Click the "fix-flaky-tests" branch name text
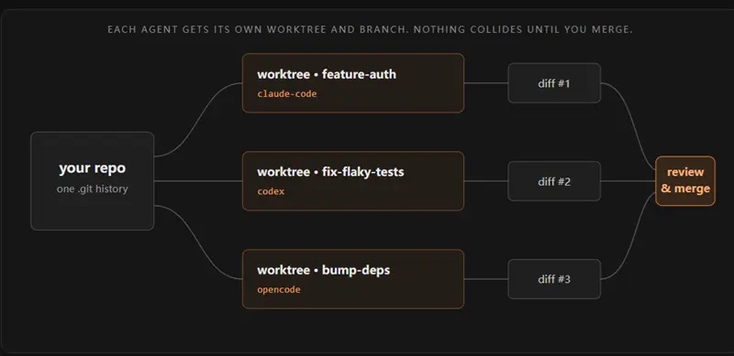734x356 pixels. (x=362, y=172)
